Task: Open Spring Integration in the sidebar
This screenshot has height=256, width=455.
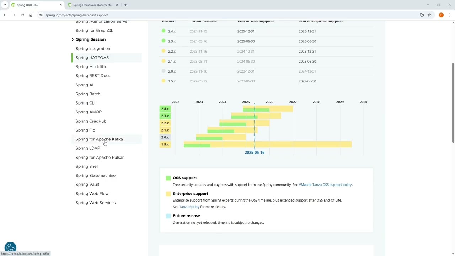Action: pos(93,49)
